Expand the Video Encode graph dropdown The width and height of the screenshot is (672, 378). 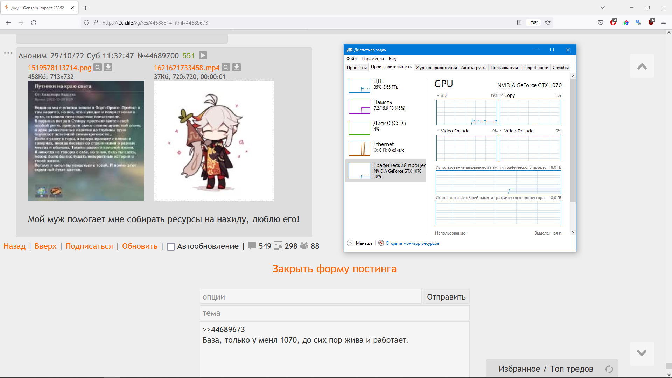(438, 131)
